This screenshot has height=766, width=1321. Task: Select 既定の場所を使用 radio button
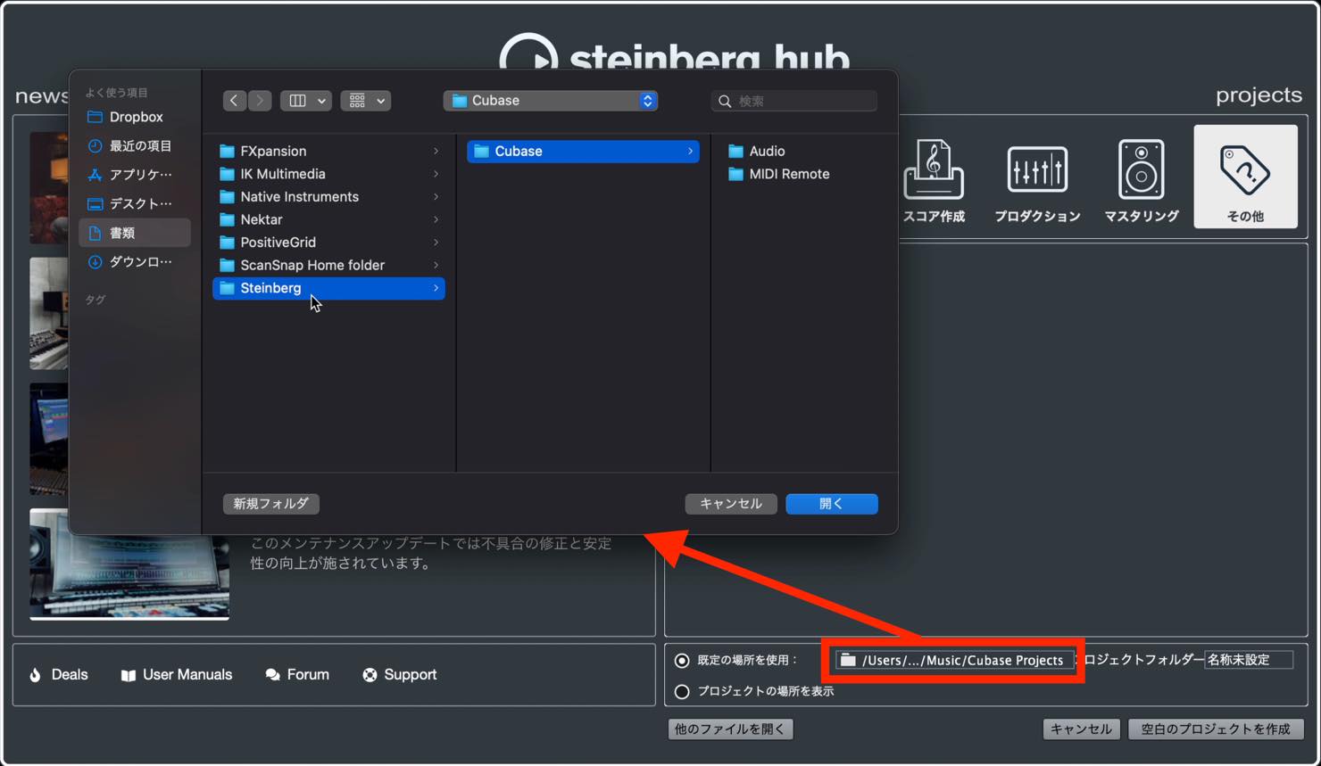(x=682, y=661)
